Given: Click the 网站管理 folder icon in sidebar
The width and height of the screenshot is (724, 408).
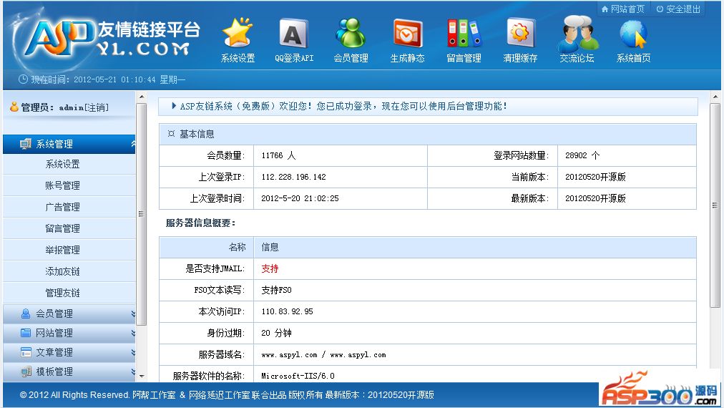Looking at the screenshot, I should coord(26,333).
